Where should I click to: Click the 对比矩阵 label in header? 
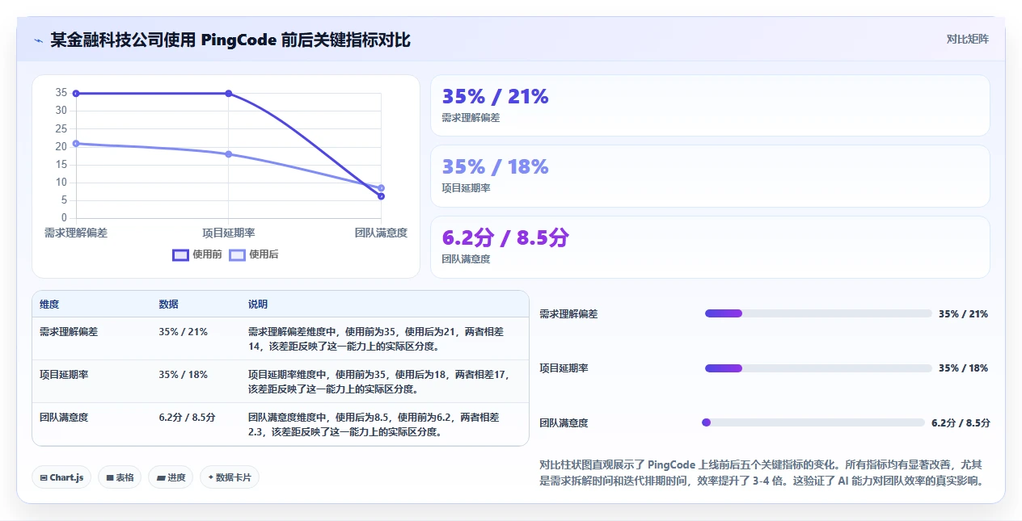967,39
